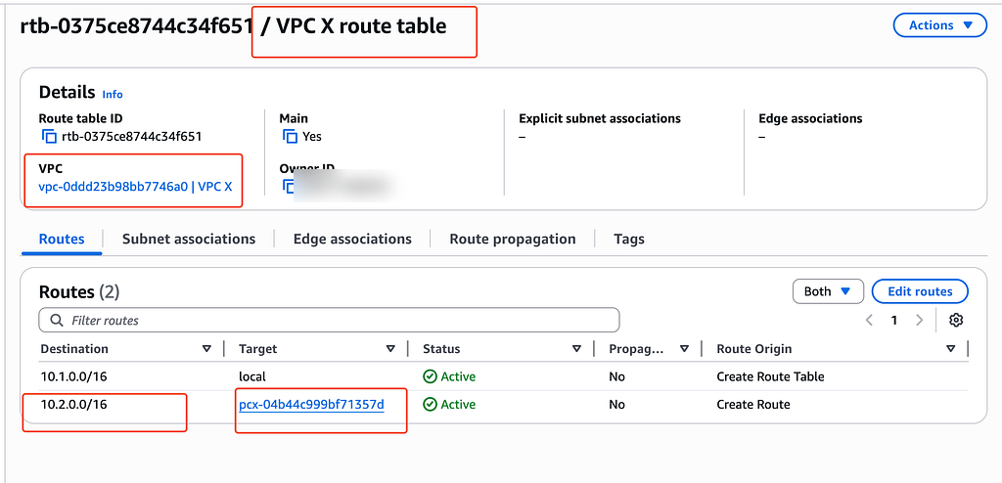Click the local target cell
The width and height of the screenshot is (1002, 483).
click(x=252, y=377)
